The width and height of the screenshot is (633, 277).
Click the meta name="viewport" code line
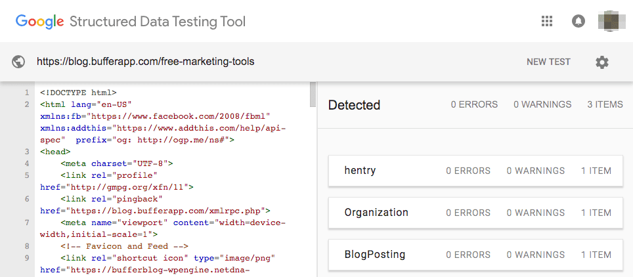pyautogui.click(x=173, y=223)
